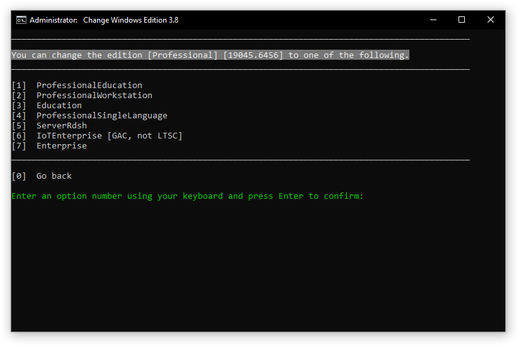The width and height of the screenshot is (519, 346).
Task: Click the build number 19045.6456
Action: 253,55
